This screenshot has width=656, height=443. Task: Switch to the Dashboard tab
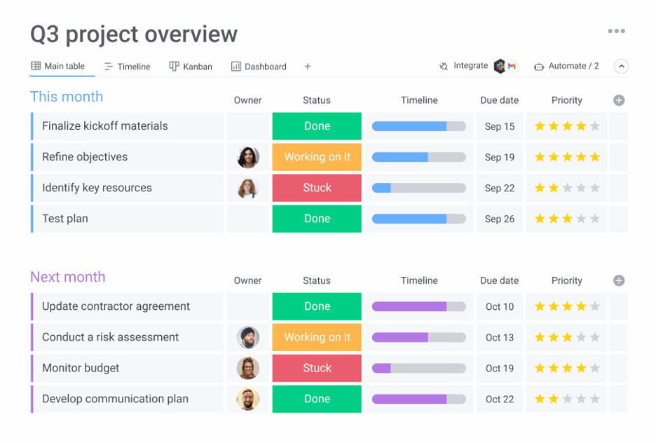(259, 66)
